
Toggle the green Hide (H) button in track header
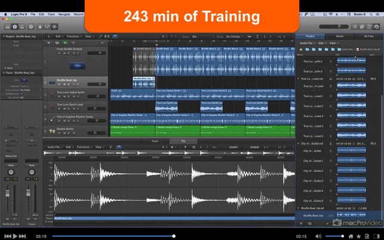(65, 43)
